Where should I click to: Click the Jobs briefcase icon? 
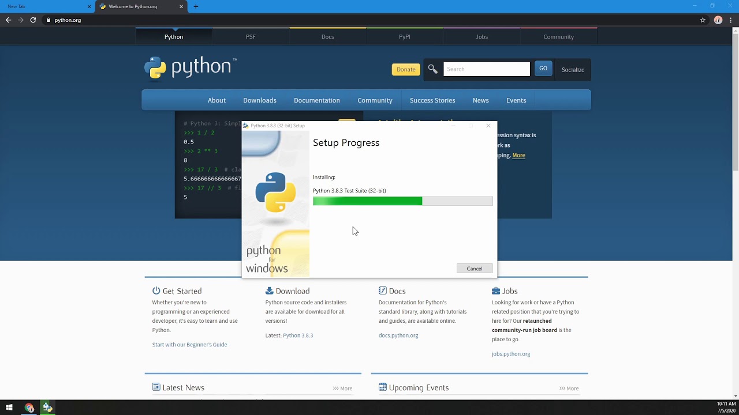click(x=495, y=290)
